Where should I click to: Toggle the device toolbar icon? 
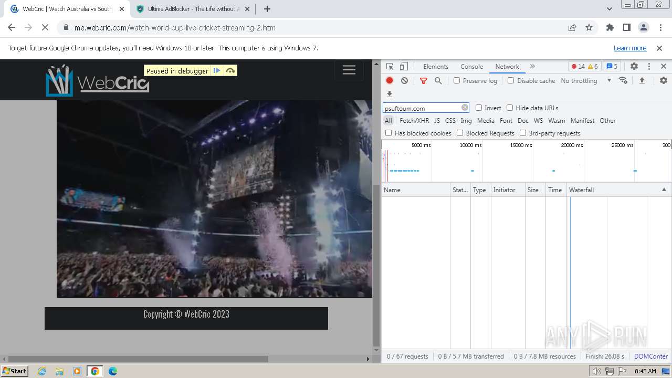click(404, 67)
